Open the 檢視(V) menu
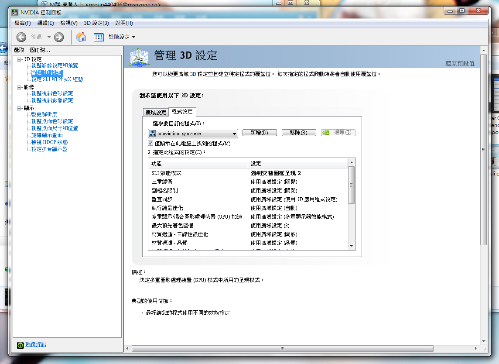The image size is (499, 364). coord(69,23)
